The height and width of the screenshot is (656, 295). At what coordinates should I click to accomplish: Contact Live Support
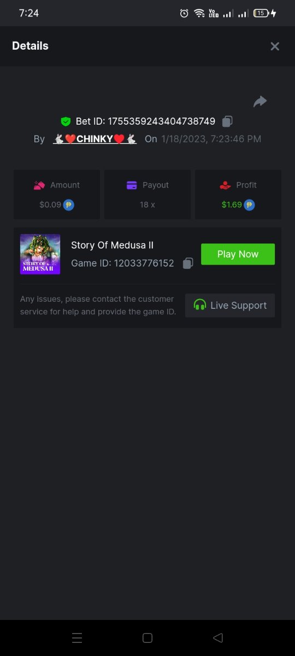click(x=230, y=306)
